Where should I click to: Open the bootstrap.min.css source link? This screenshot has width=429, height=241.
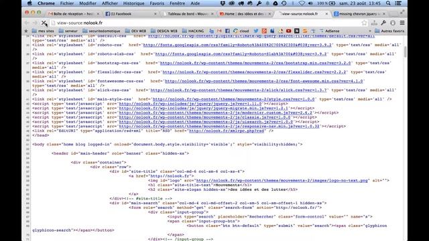pos(255,63)
